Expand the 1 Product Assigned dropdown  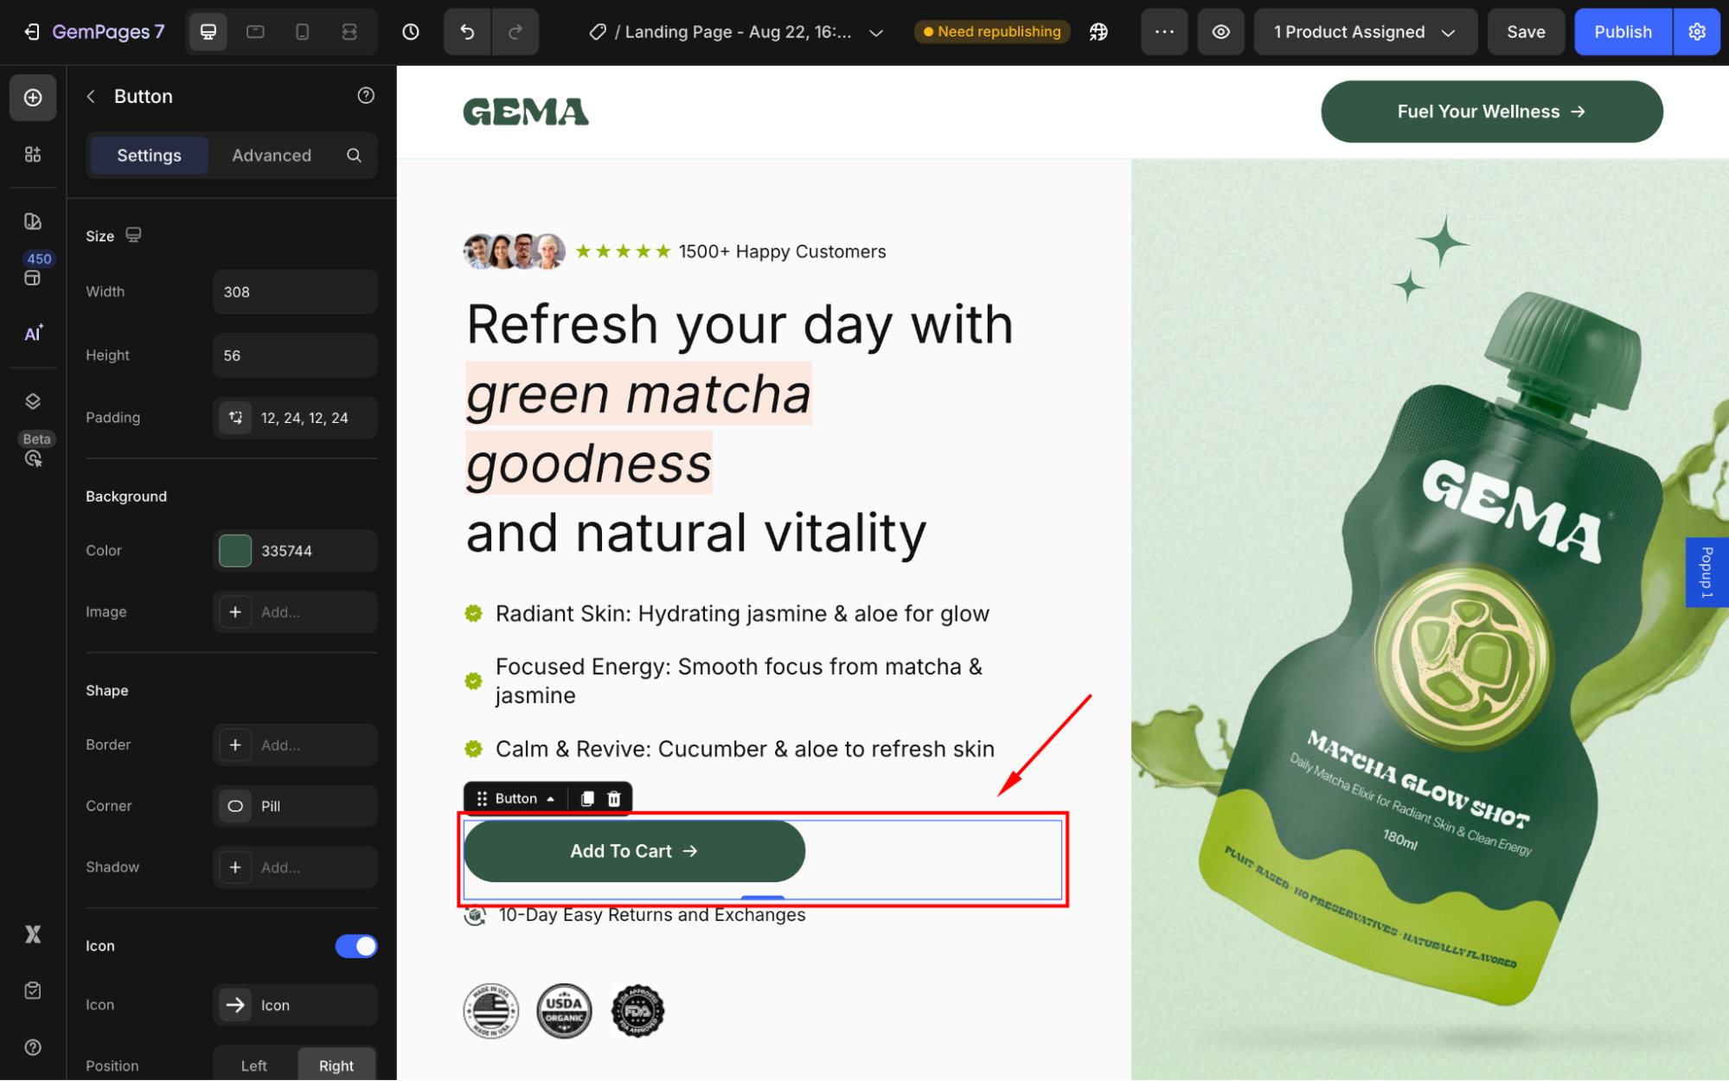1365,32
